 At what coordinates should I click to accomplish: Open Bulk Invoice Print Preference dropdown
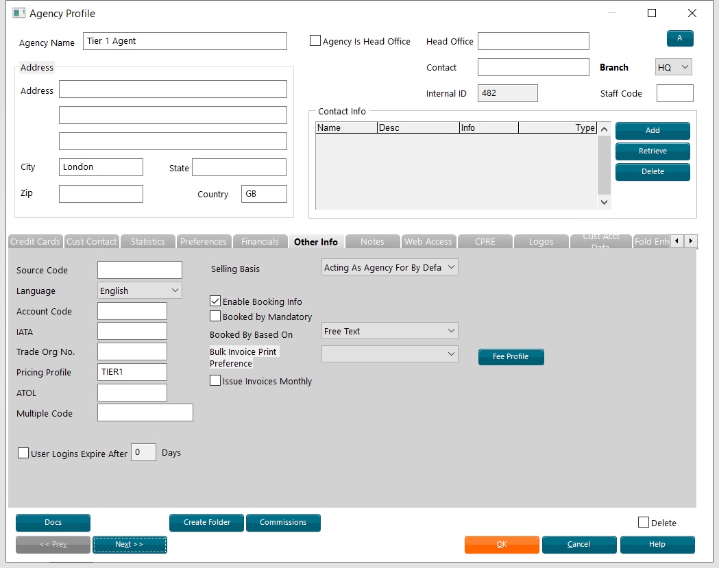point(390,354)
